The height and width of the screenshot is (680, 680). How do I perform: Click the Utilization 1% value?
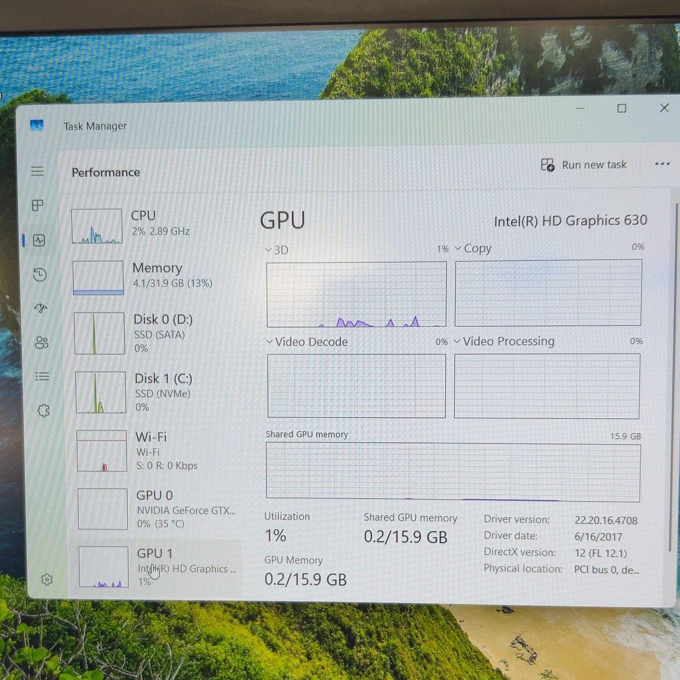tap(276, 535)
